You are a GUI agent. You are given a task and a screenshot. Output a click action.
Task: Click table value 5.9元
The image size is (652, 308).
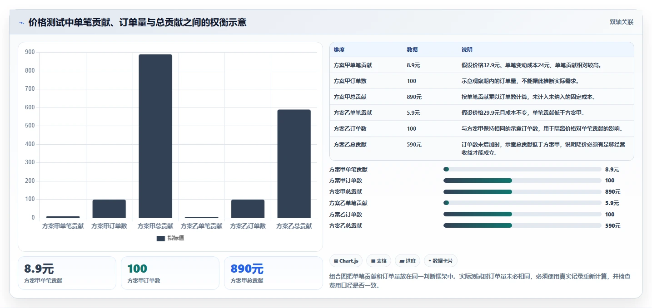coord(413,113)
